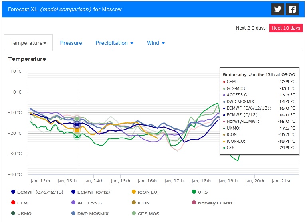This screenshot has height=222, width=307.
Task: Toggle ECMWF (0/12) series in legend
Action: 91,192
